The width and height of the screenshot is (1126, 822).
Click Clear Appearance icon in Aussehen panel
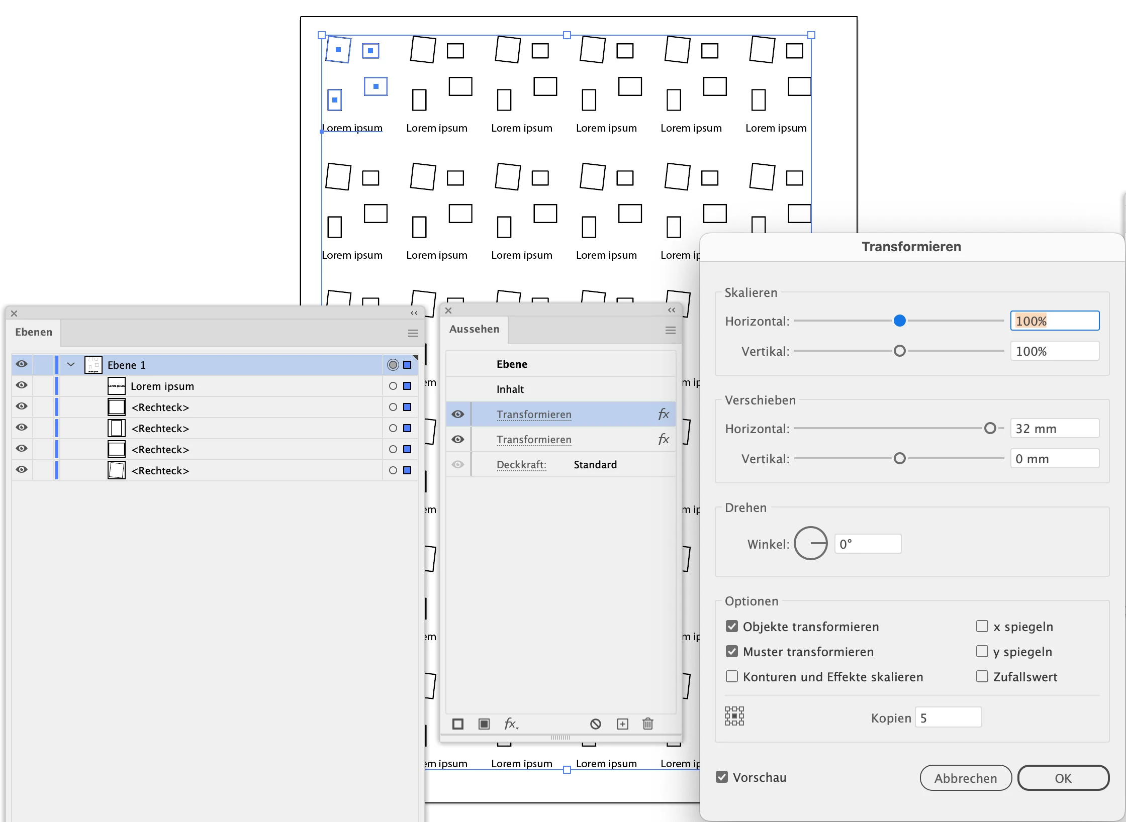pos(595,724)
